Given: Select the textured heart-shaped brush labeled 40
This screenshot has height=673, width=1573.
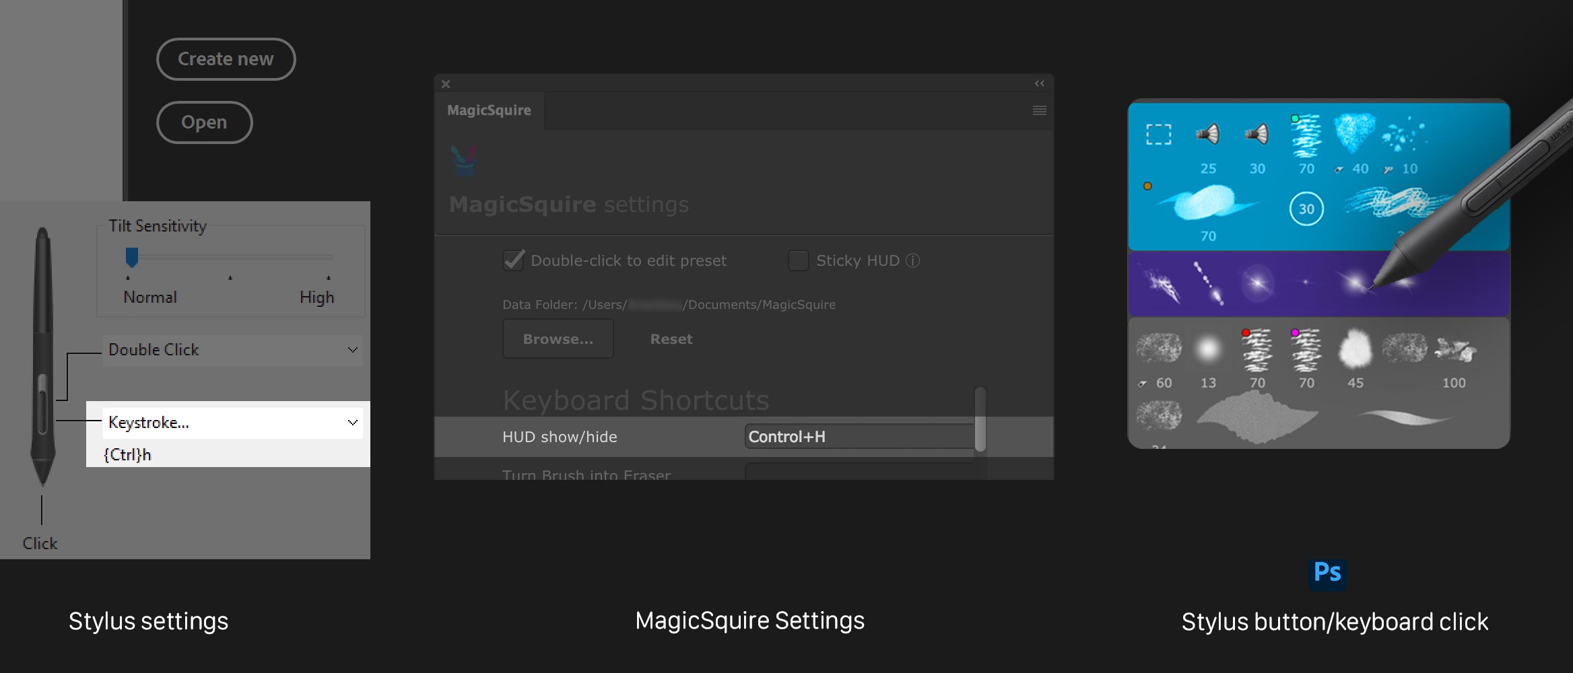Looking at the screenshot, I should (x=1355, y=133).
